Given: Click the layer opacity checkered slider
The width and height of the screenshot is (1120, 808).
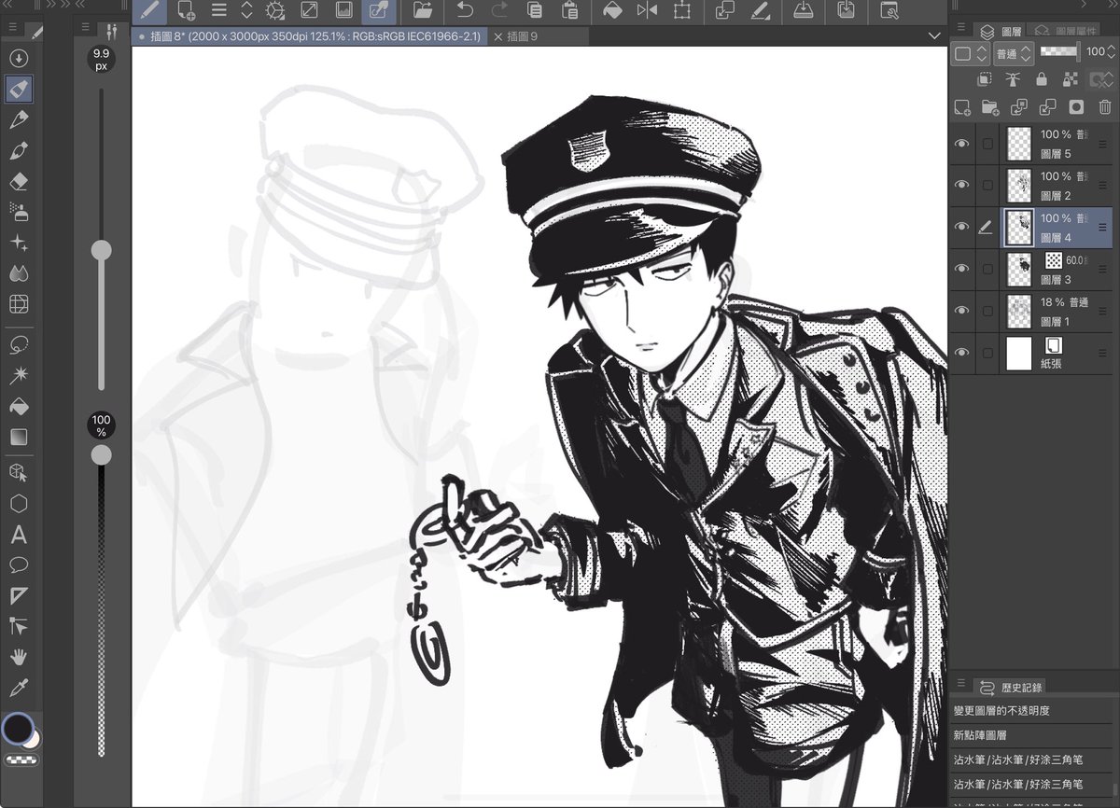Looking at the screenshot, I should [x=1060, y=52].
